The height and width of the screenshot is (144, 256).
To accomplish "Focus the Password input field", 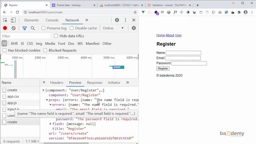I will tap(189, 63).
